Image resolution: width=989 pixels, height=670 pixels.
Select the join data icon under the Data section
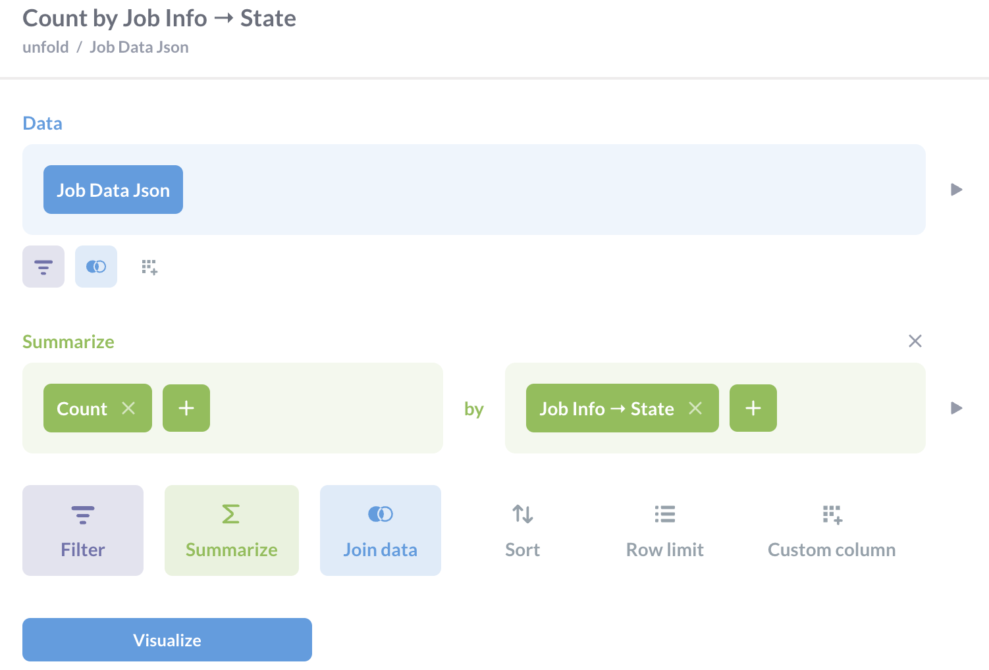click(x=96, y=267)
